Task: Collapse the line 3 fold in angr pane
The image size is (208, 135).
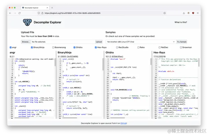Action: click(x=14, y=63)
